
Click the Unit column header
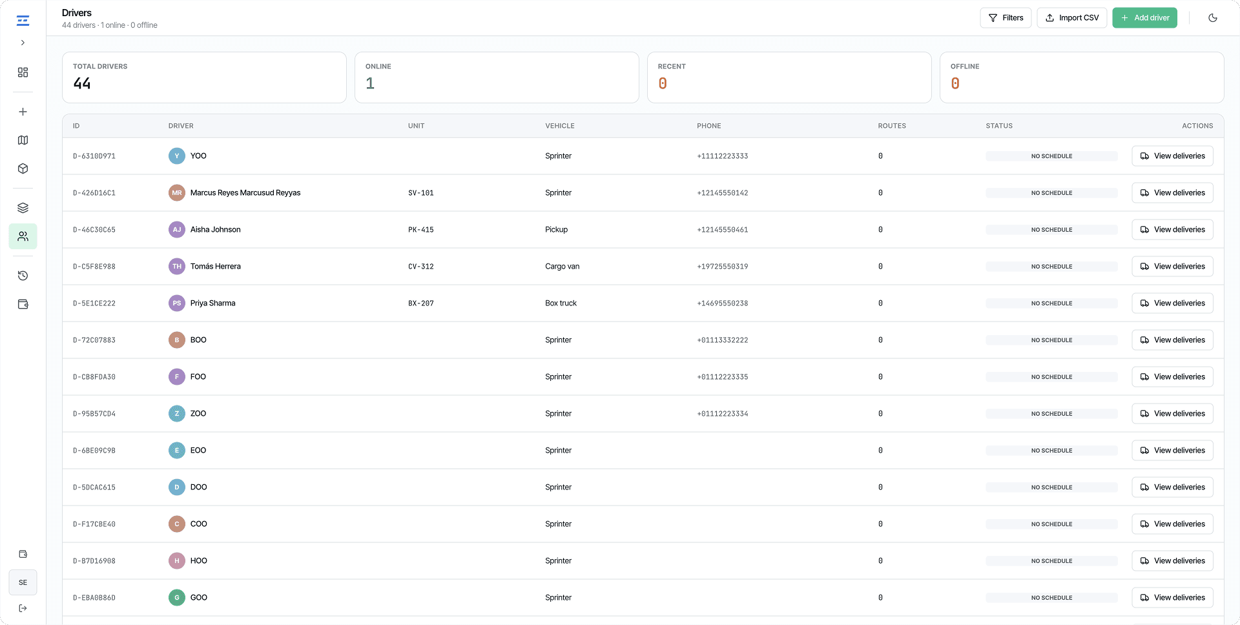click(416, 126)
